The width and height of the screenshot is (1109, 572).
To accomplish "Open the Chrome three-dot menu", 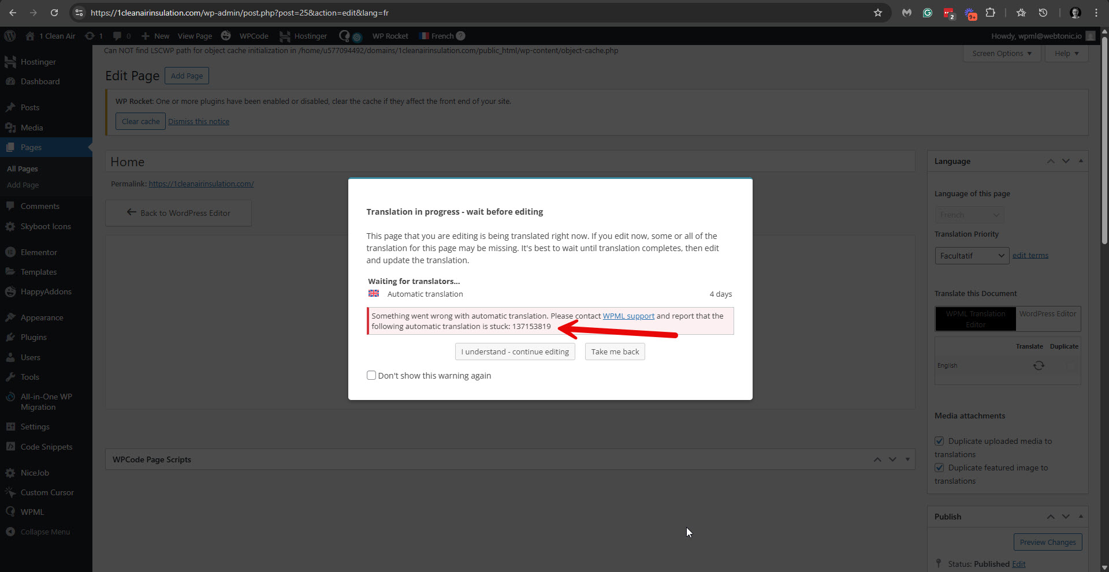I will 1096,13.
